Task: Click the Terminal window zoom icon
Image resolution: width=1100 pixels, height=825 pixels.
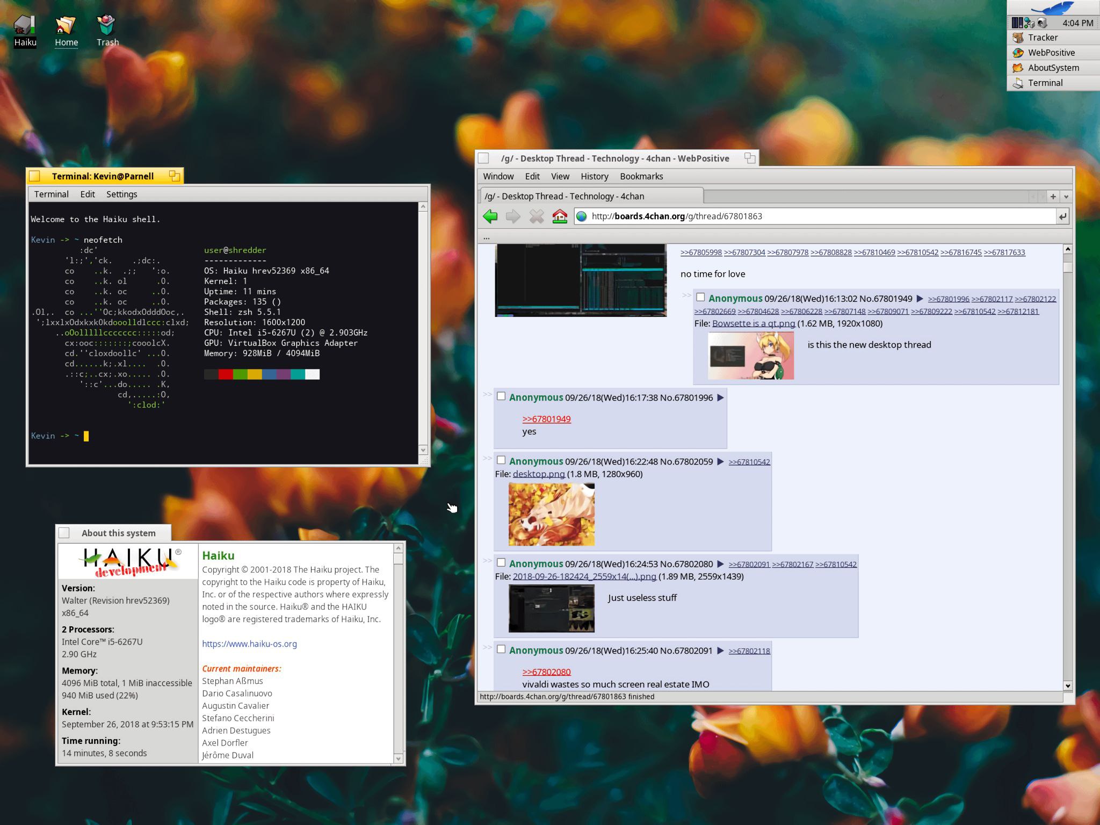Action: click(175, 176)
